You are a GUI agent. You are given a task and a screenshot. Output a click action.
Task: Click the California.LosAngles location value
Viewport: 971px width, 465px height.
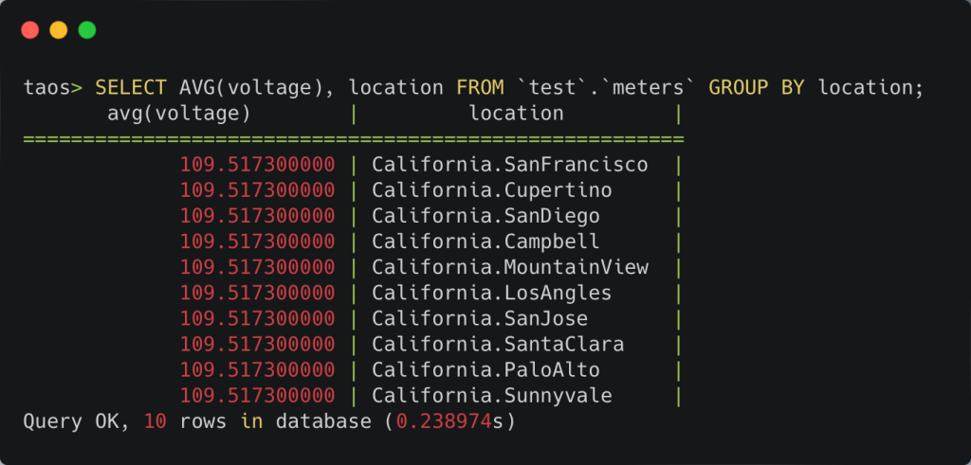491,293
